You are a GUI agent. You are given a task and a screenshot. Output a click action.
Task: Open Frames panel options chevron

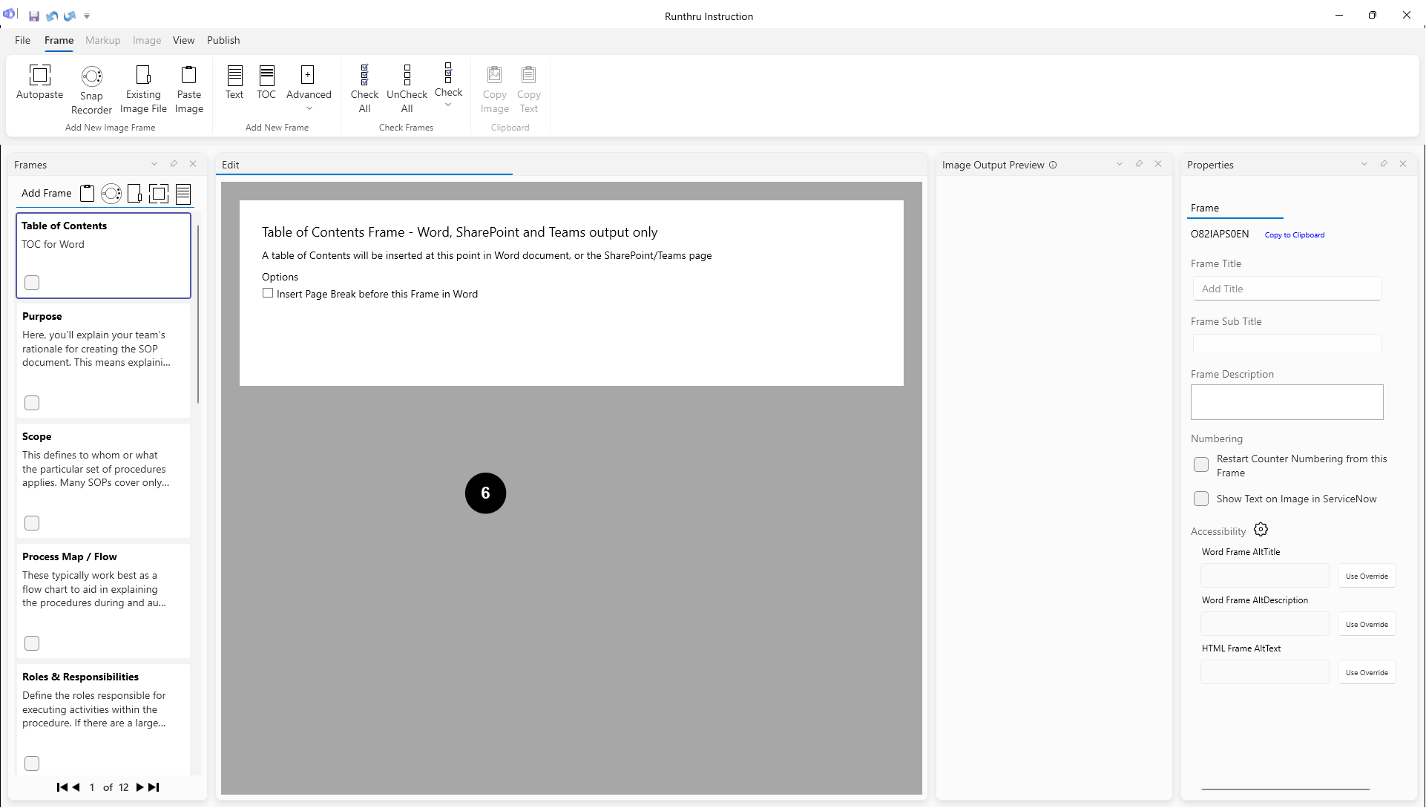(154, 164)
